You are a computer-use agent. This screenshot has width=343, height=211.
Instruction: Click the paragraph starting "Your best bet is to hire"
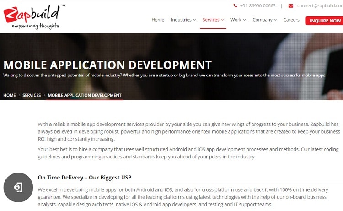tap(188, 153)
